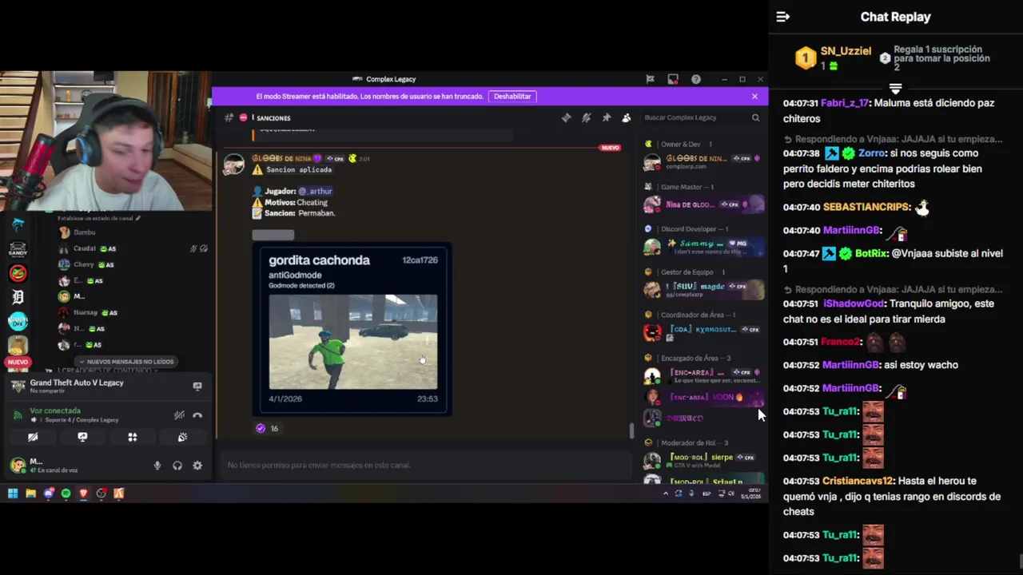Open the threads icon in channel header
This screenshot has width=1023, height=575.
click(566, 117)
